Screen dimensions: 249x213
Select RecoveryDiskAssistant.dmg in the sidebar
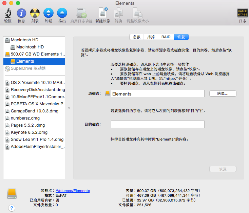click(x=37, y=90)
